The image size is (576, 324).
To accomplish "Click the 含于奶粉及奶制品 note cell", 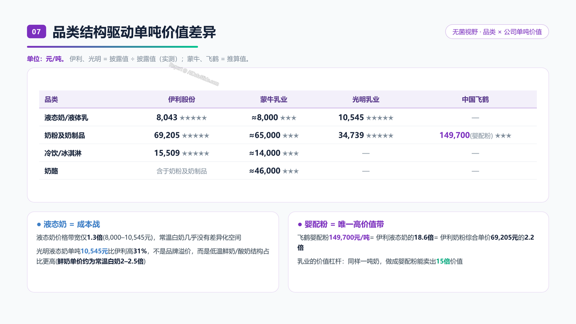I will (182, 171).
